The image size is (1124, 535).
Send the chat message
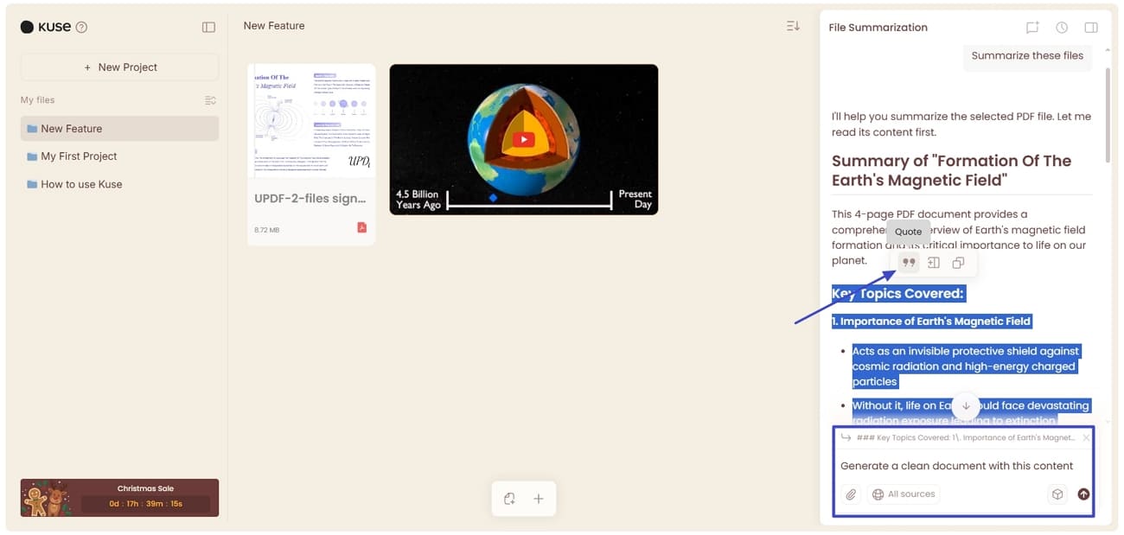pos(1083,494)
